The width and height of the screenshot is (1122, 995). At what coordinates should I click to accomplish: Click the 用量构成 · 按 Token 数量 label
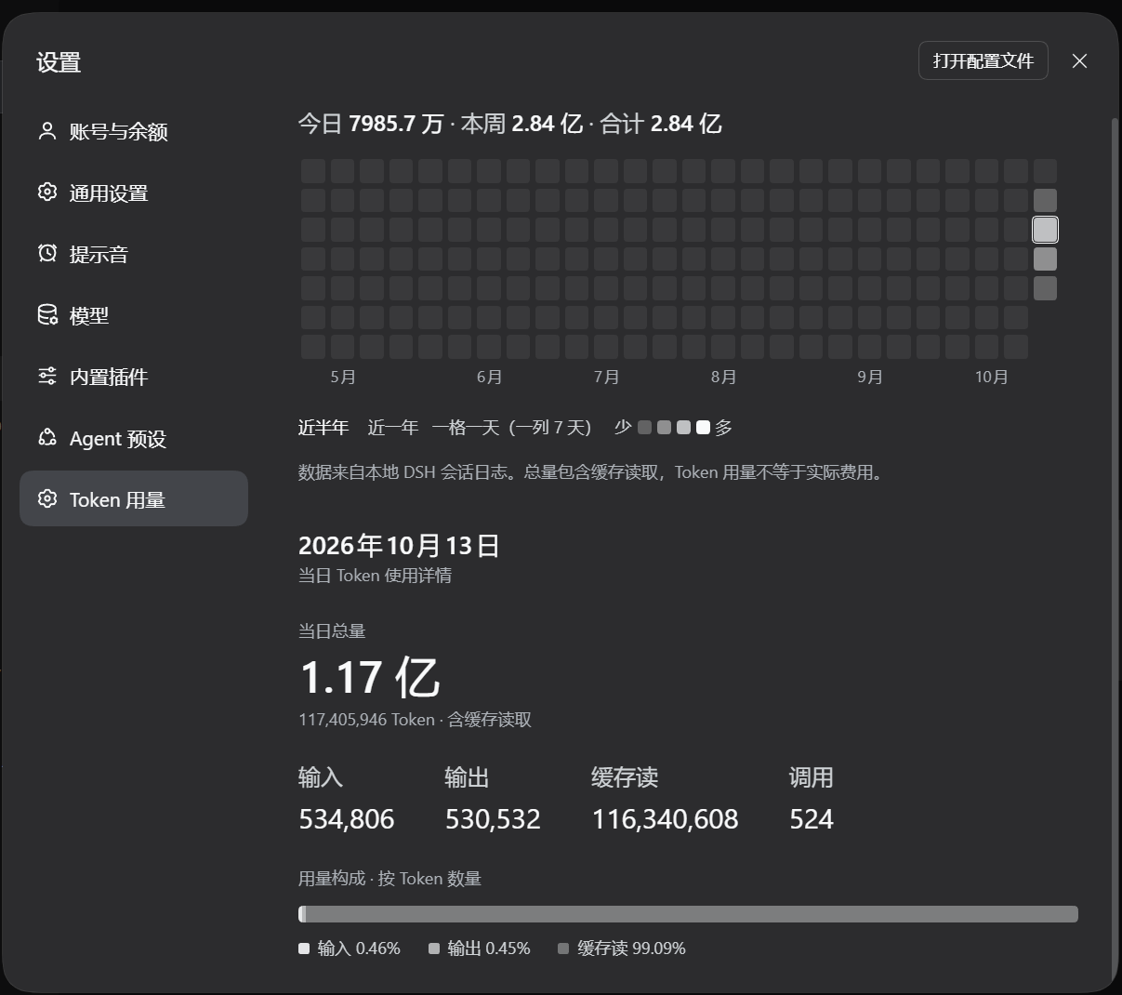[x=389, y=879]
